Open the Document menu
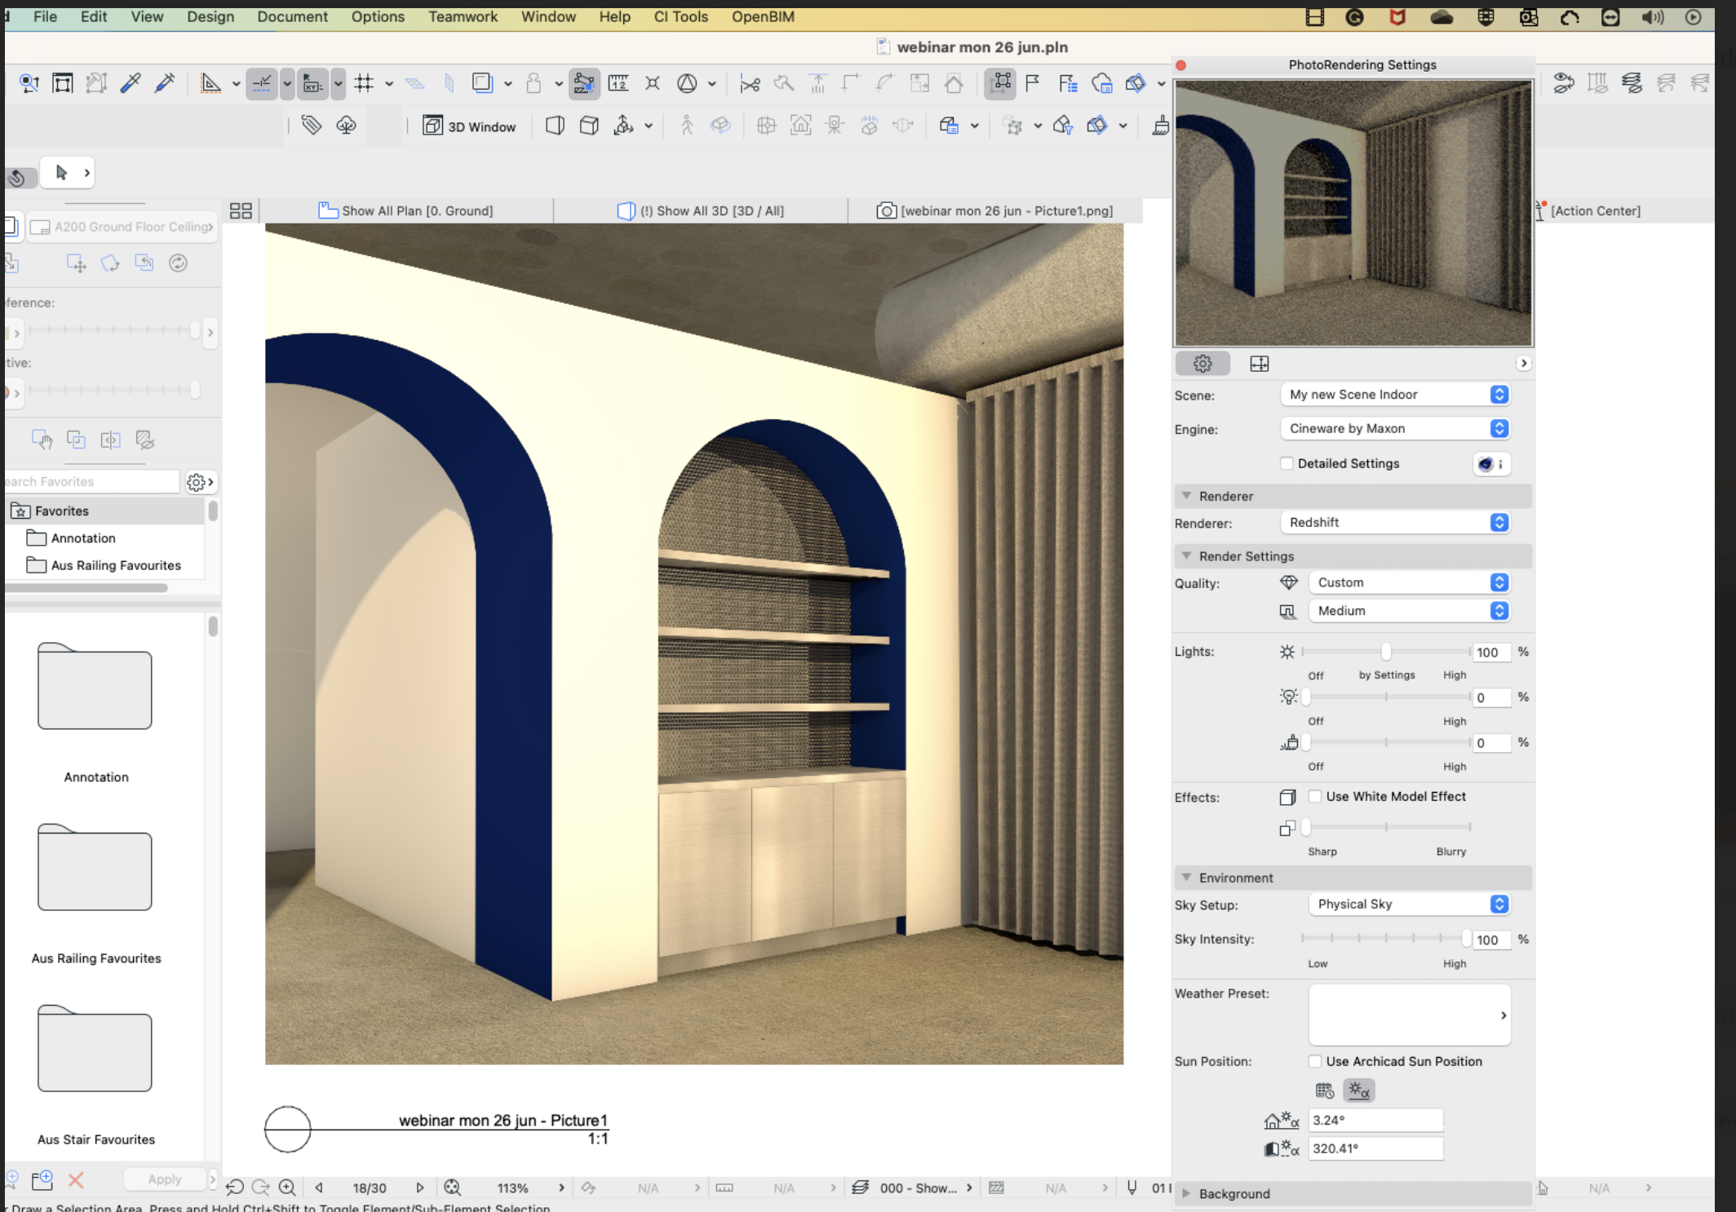 tap(292, 16)
